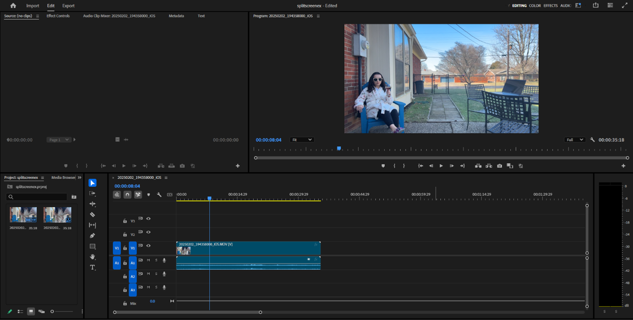The image size is (633, 320).
Task: Switch Project panel to freeform view
Action: [42, 312]
